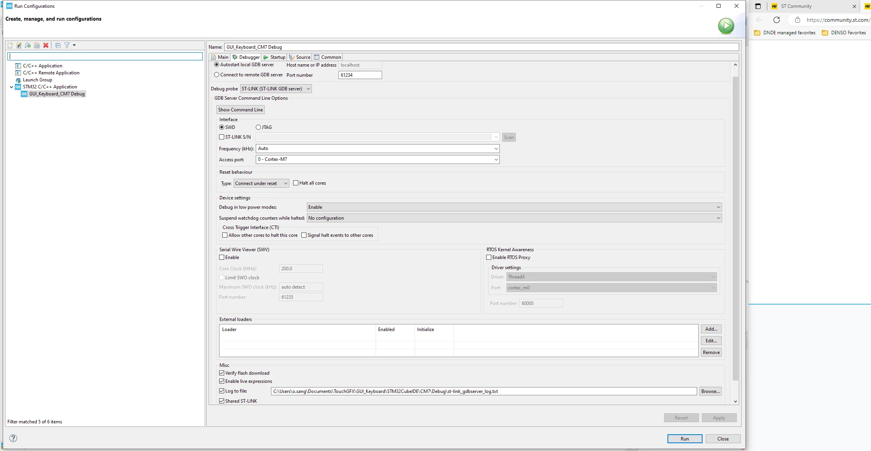Toggle the Log to file checkbox
Viewport: 871px width, 451px height.
click(222, 391)
